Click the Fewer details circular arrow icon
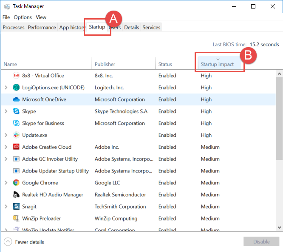Image resolution: width=283 pixels, height=252 pixels. 8,242
